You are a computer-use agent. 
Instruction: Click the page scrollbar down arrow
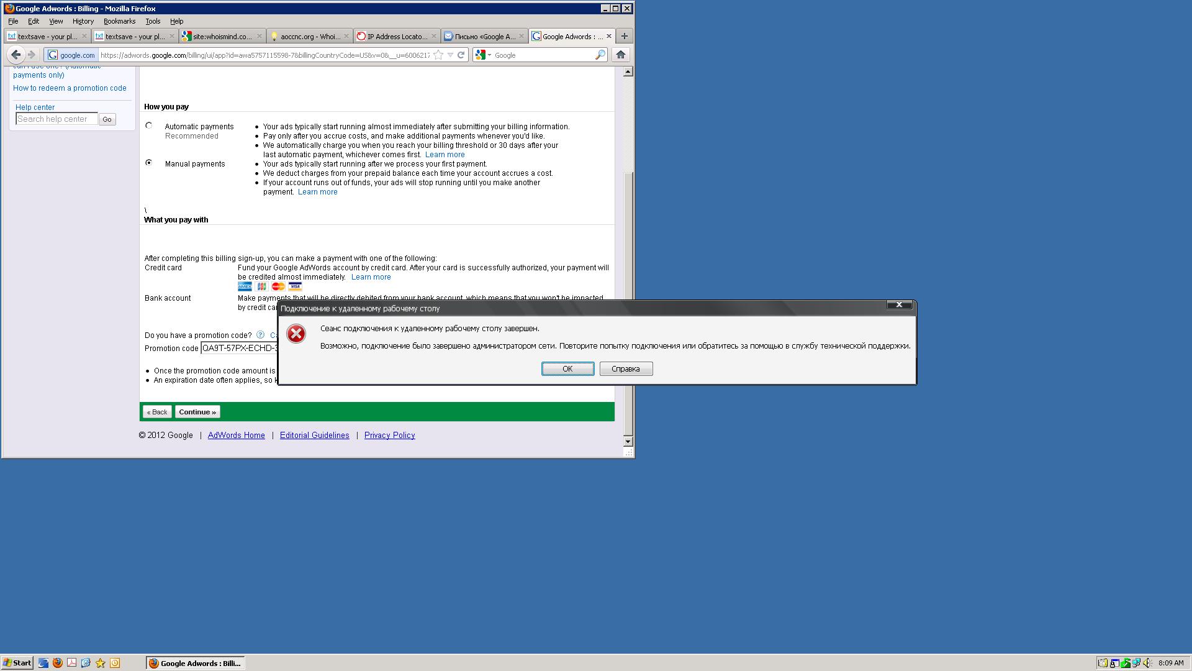(x=628, y=441)
